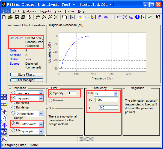The width and height of the screenshot is (163, 149).
Task: Click the Fs field containing 1000
Action: coord(106,100)
